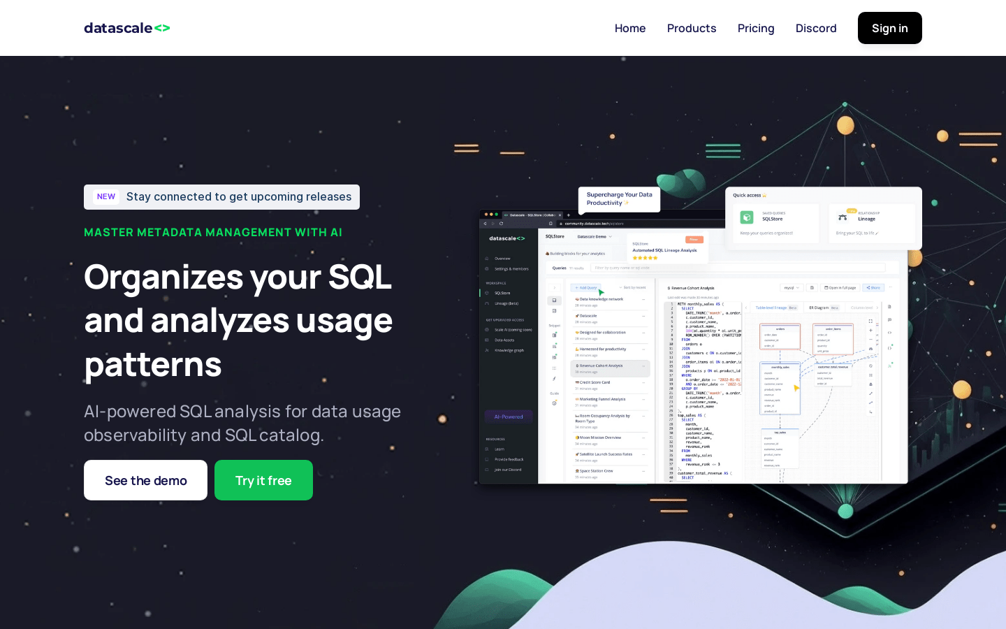Open the Discord link in navigation
Viewport: 1006px width, 629px height.
pos(816,28)
